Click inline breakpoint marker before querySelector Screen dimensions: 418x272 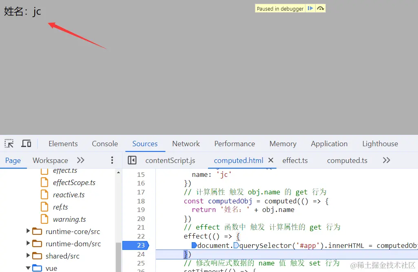236,245
